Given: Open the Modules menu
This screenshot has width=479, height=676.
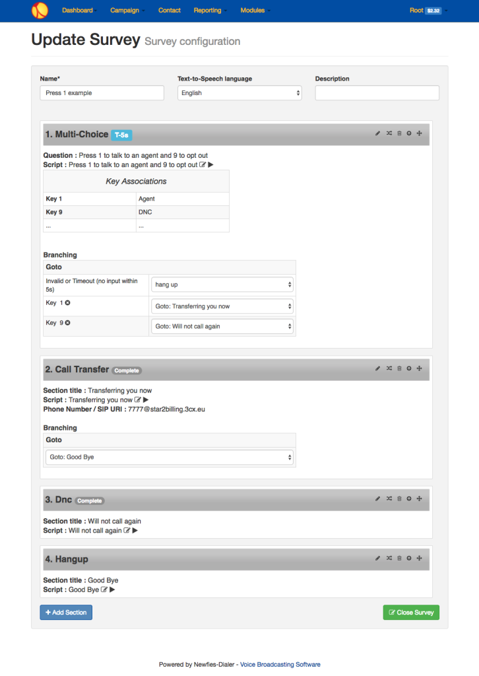Looking at the screenshot, I should coord(253,11).
